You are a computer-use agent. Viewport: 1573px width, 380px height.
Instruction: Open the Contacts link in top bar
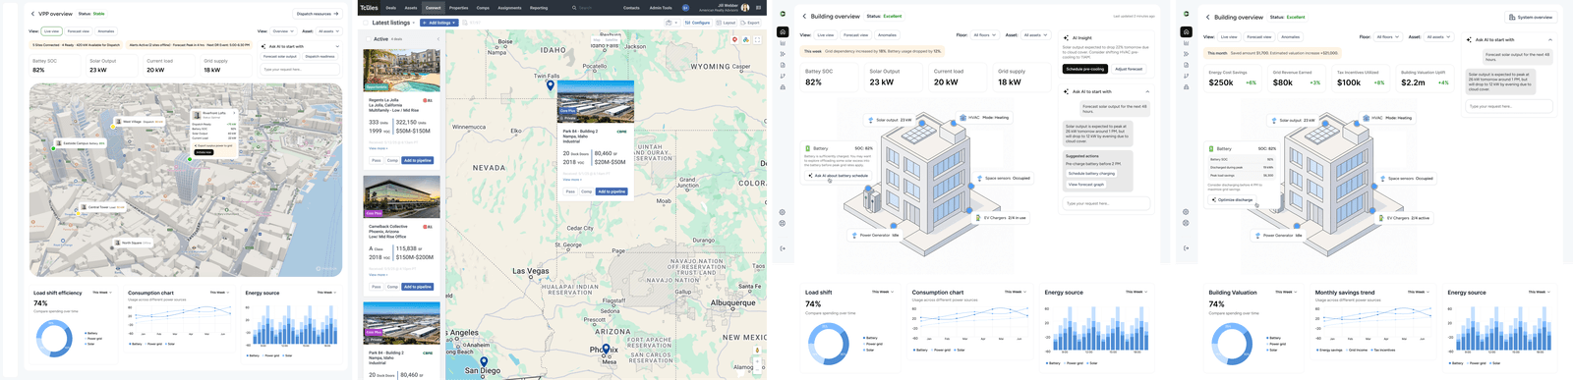pos(631,8)
